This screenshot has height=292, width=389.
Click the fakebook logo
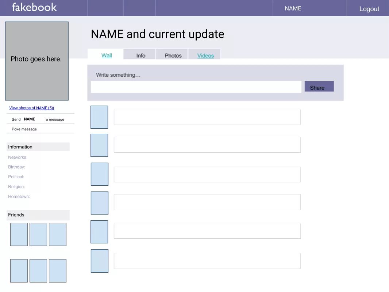[x=34, y=7]
